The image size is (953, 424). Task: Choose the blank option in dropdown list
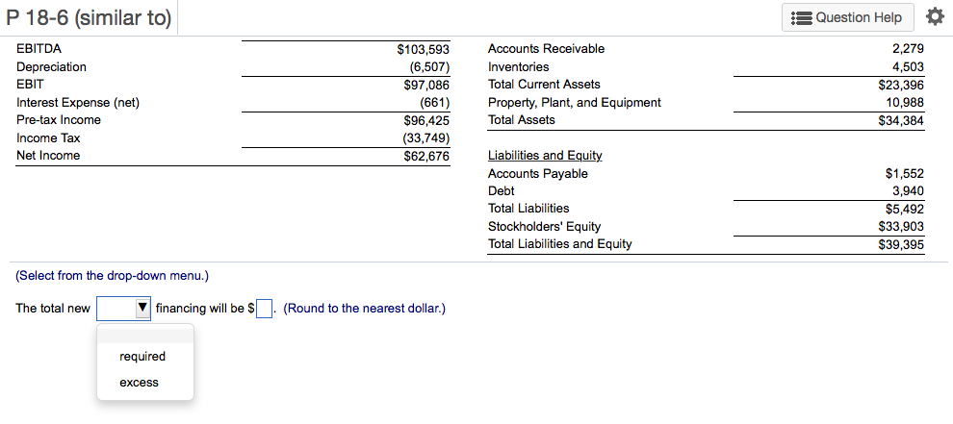(145, 334)
